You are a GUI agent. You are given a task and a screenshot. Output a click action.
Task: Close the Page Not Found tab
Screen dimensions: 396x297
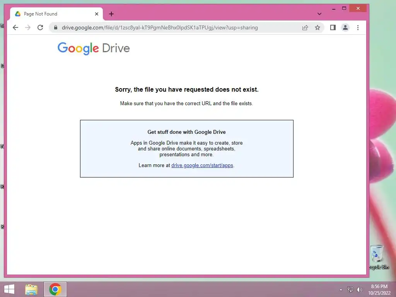click(x=96, y=14)
